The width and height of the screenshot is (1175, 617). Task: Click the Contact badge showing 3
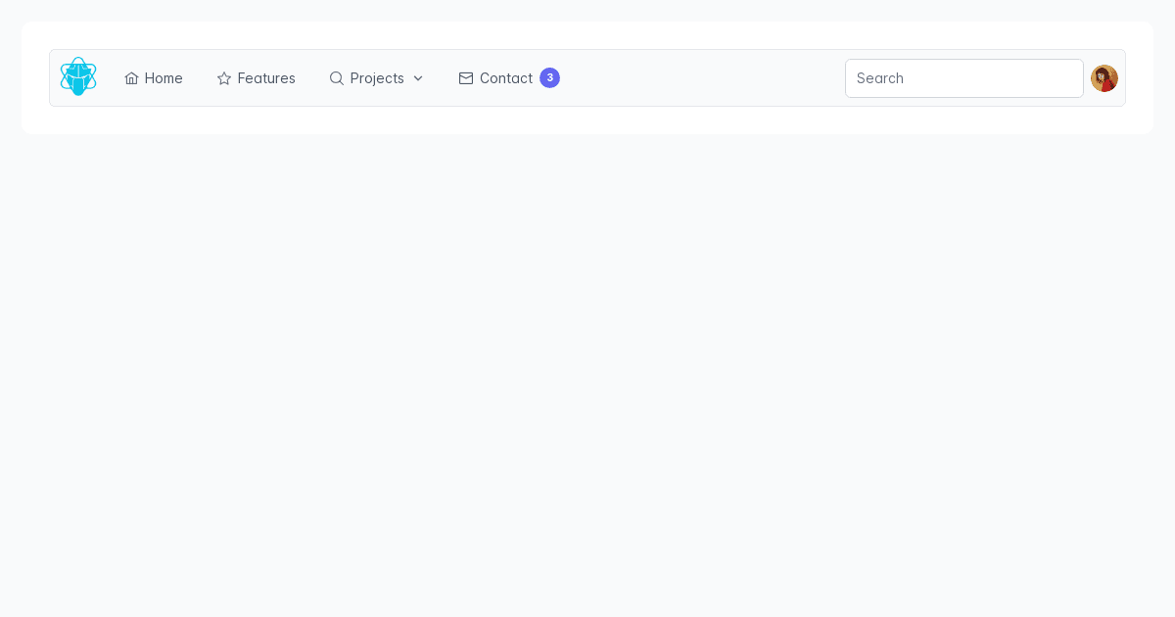pos(549,77)
